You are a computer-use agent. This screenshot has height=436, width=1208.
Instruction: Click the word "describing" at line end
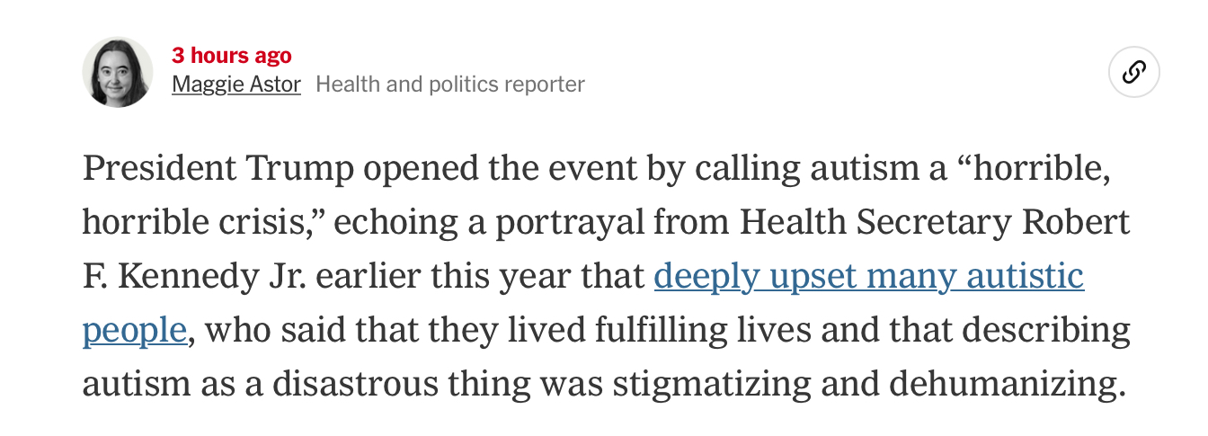[1044, 331]
